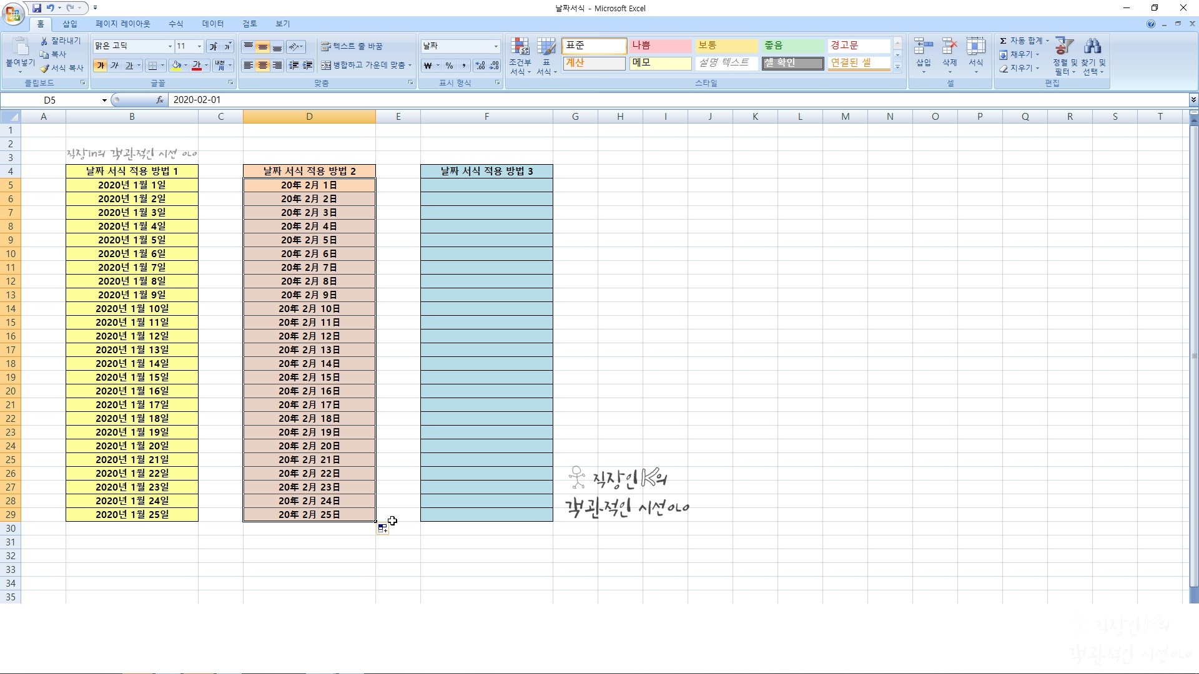
Task: Click the increase font size icon
Action: click(213, 46)
